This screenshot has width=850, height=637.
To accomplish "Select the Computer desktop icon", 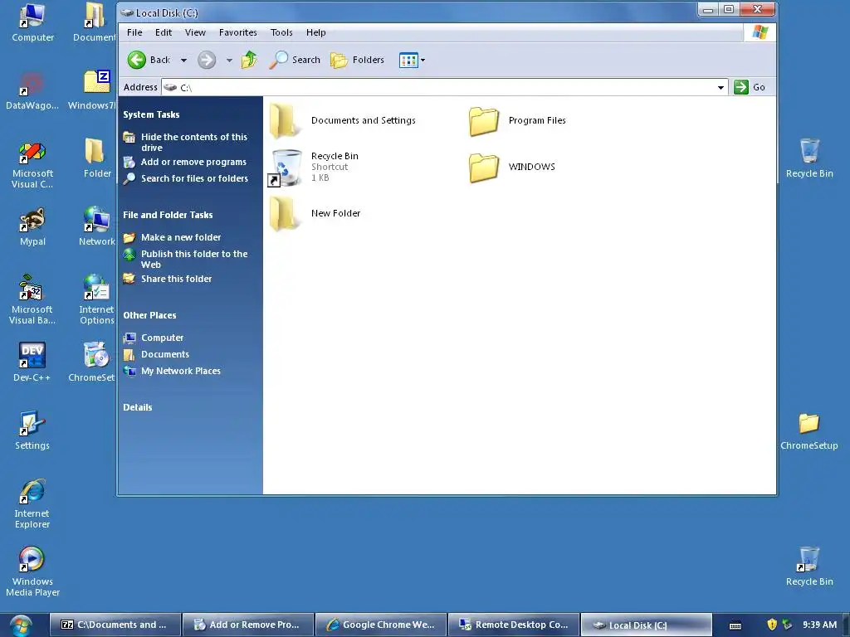I will pyautogui.click(x=32, y=22).
